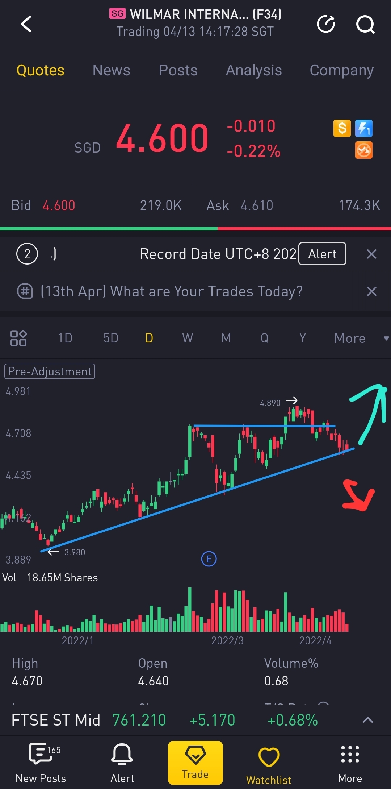Open the search magnifier icon
The image size is (391, 789).
[x=365, y=24]
